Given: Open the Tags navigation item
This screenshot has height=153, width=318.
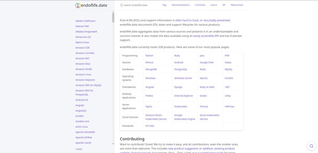Looking at the screenshot, I should pyautogui.click(x=164, y=5).
